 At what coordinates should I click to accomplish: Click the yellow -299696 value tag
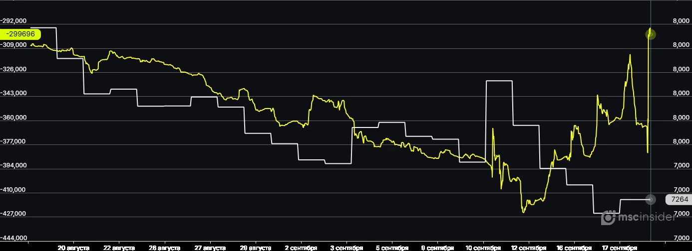[x=20, y=34]
